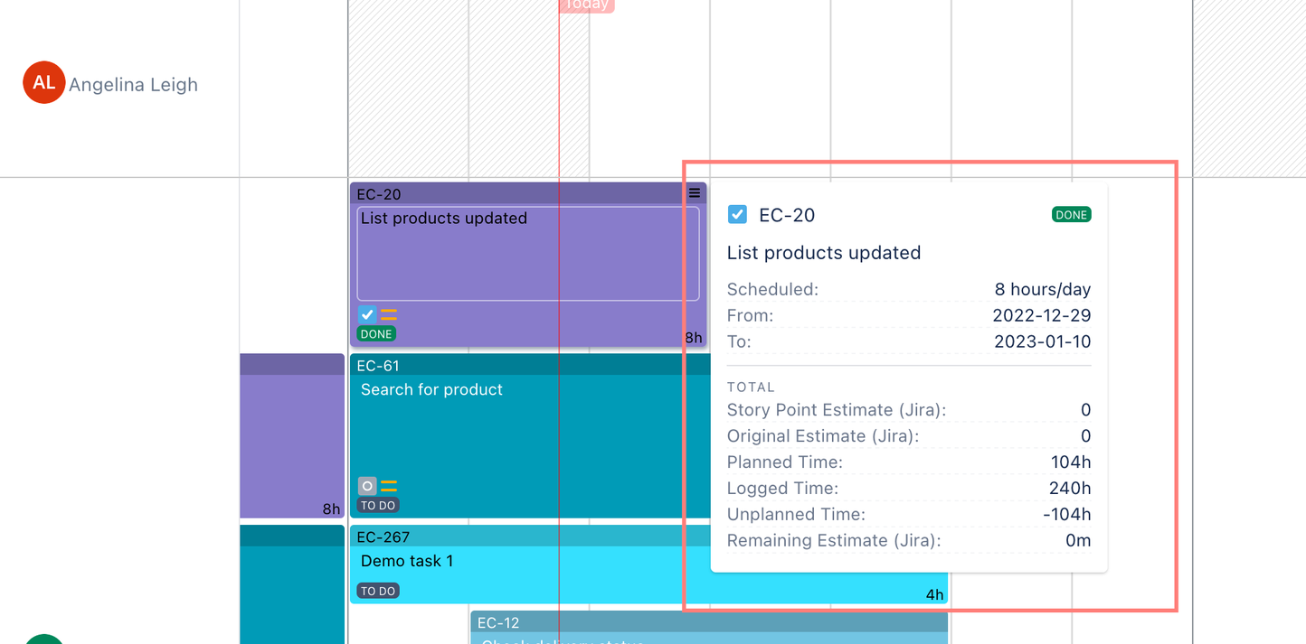
Task: Open the EC-20 card hamburger menu
Action: 695,193
